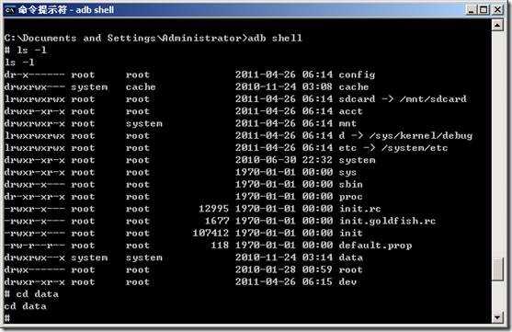Image resolution: width=512 pixels, height=332 pixels.
Task: Click the vertical scrollbar thumb
Action: pos(497,269)
